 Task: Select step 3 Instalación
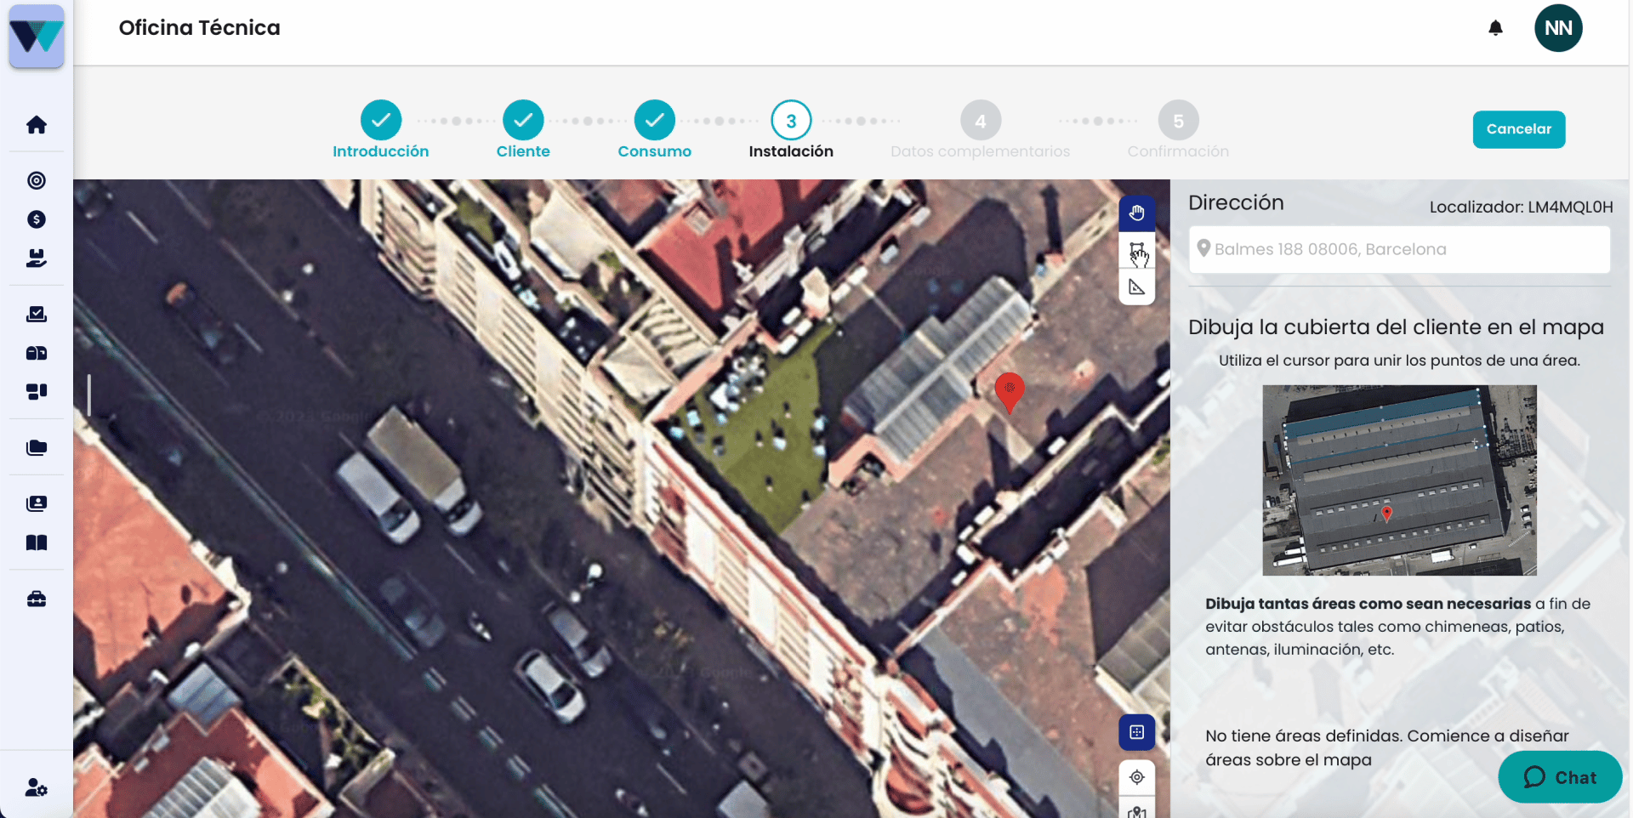(791, 129)
